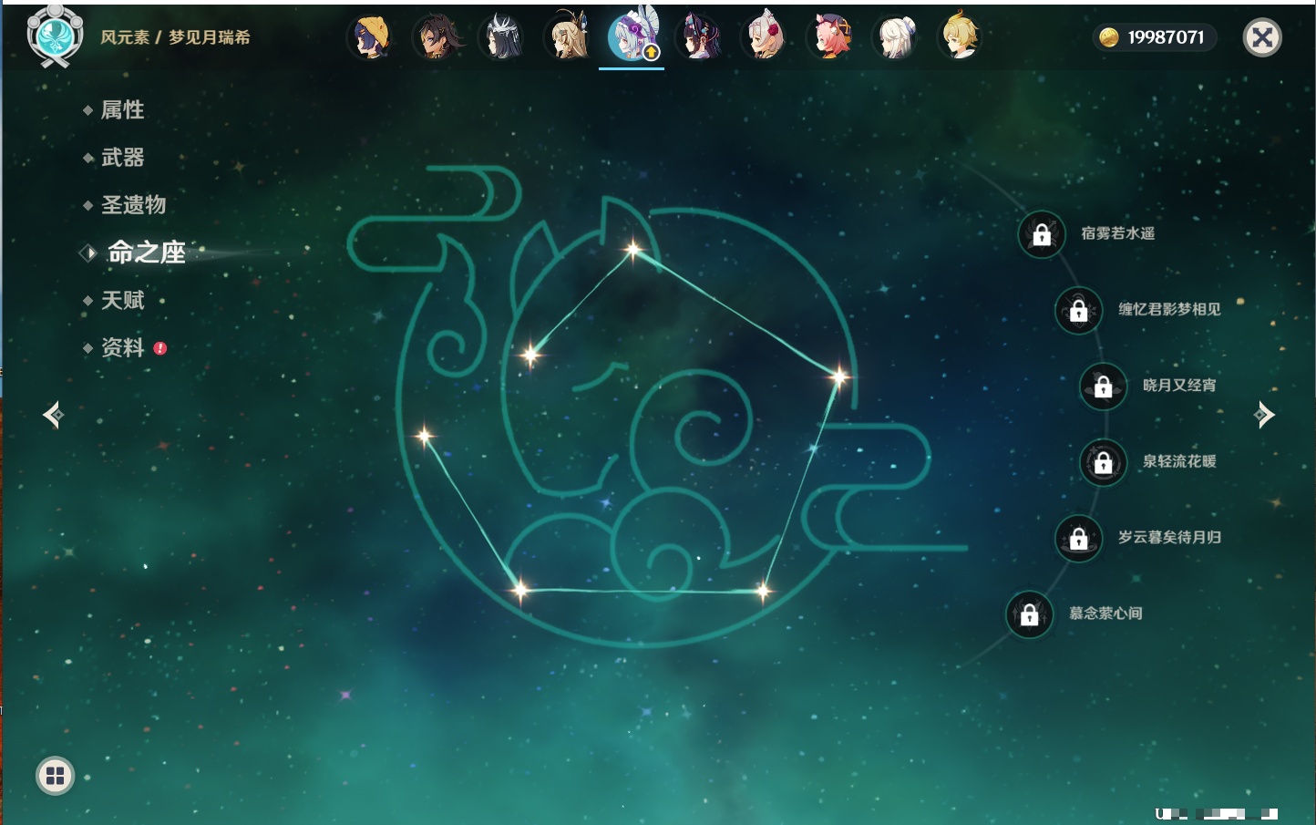Open constellation 泉轻流花暖
Screen dimensions: 1316x825
pyautogui.click(x=1179, y=461)
